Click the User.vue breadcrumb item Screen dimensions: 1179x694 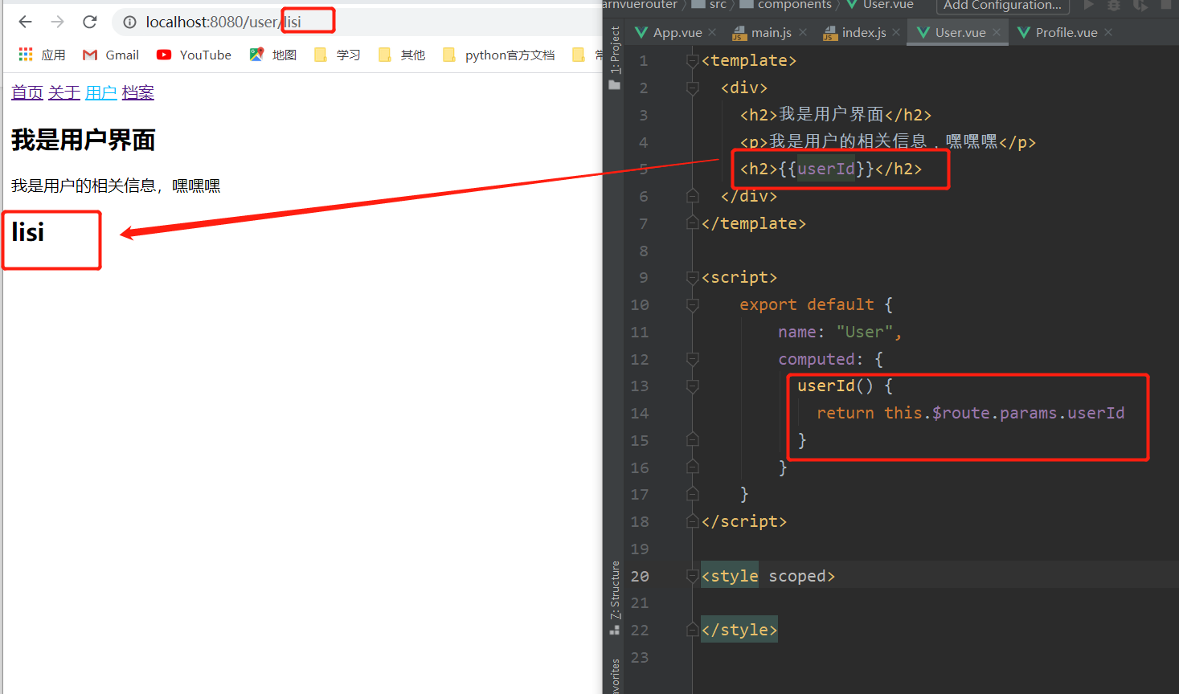(x=879, y=5)
